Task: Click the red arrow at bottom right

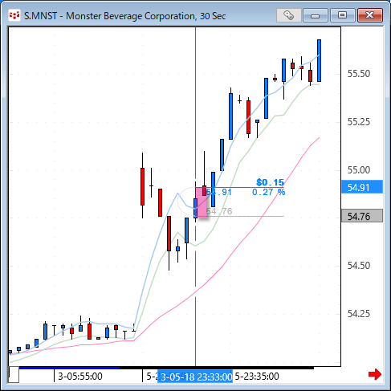Action: click(x=375, y=374)
